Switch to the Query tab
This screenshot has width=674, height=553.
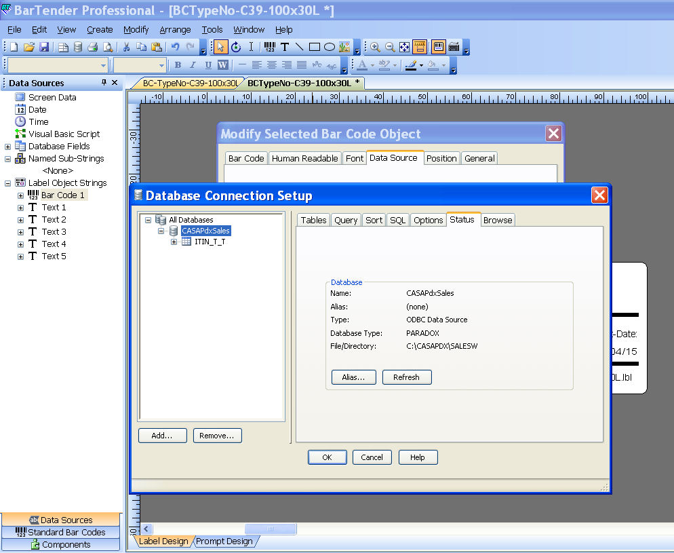346,220
